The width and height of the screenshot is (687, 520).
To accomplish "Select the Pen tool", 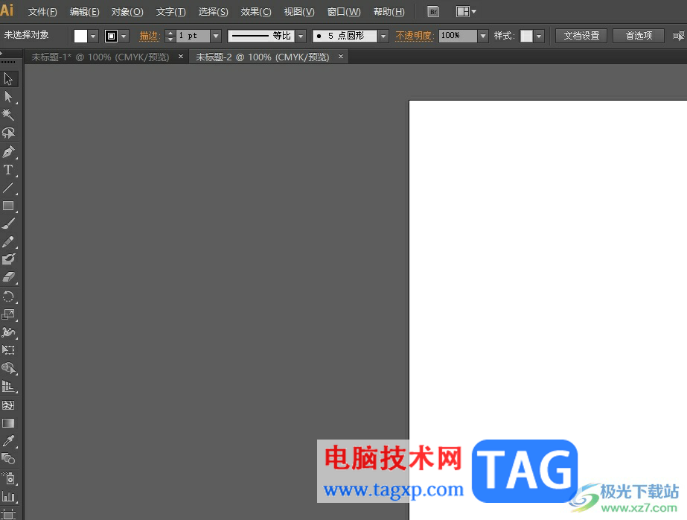I will (8, 152).
